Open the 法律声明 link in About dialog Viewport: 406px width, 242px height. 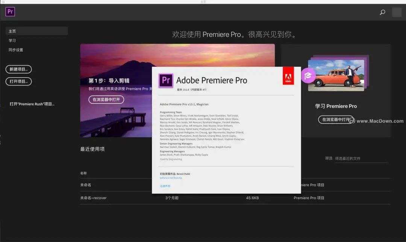165,186
